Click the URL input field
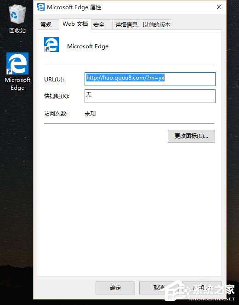The image size is (239, 305). (x=150, y=79)
